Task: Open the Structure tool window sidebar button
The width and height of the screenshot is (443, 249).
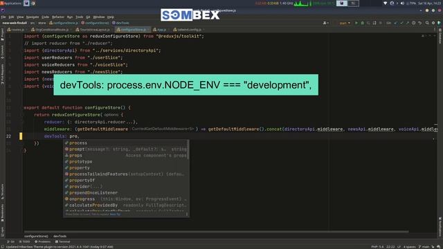Action: [2, 192]
